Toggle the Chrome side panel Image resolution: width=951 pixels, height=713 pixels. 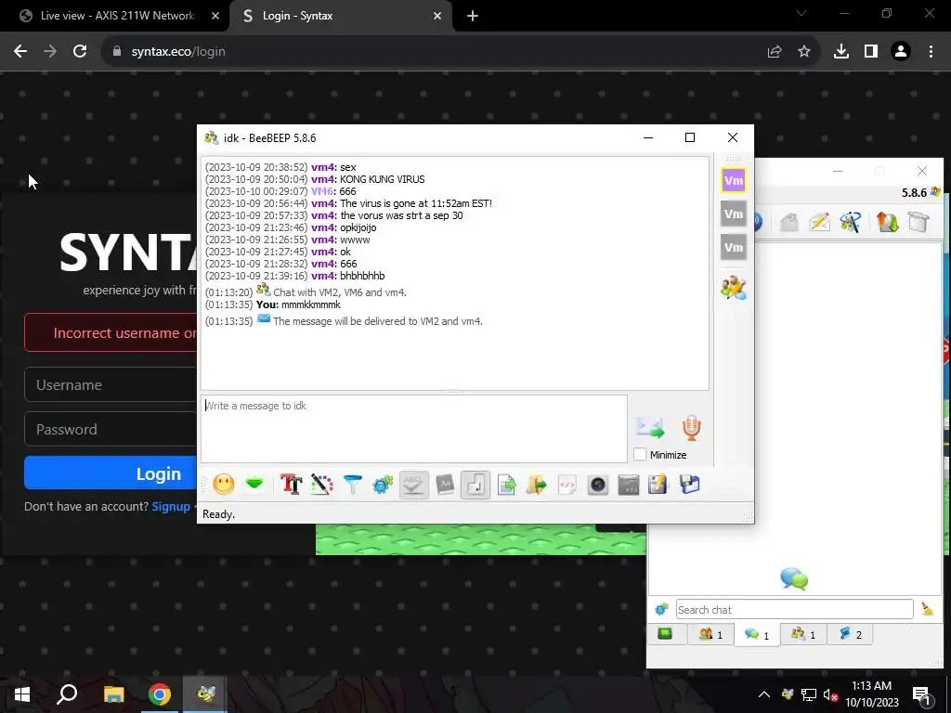(x=871, y=52)
